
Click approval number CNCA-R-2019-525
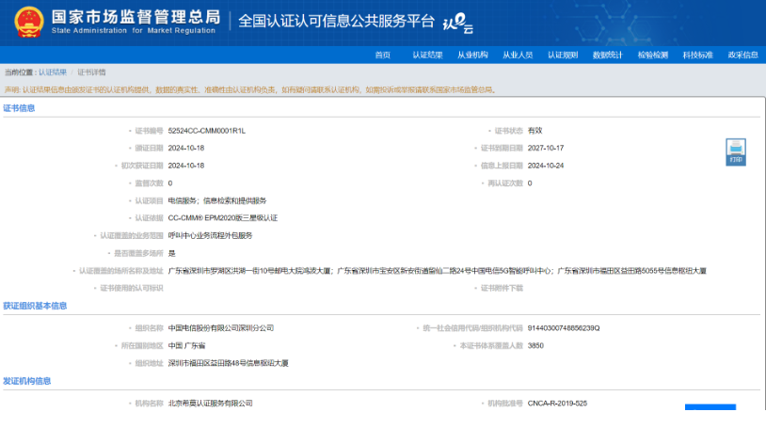click(557, 404)
